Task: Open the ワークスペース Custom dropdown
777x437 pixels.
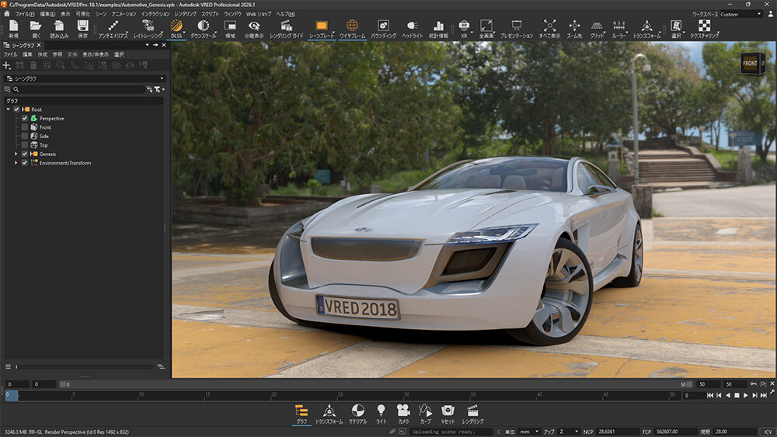Action: click(740, 14)
